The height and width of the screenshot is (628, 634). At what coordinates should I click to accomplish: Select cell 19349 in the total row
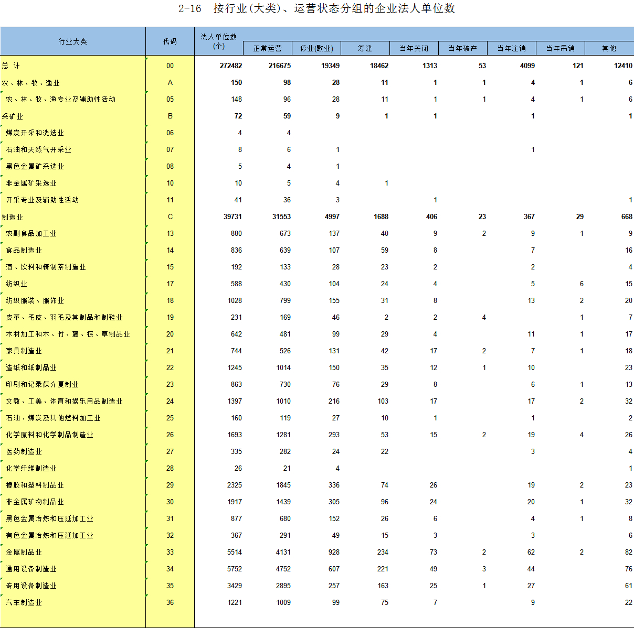tap(331, 66)
